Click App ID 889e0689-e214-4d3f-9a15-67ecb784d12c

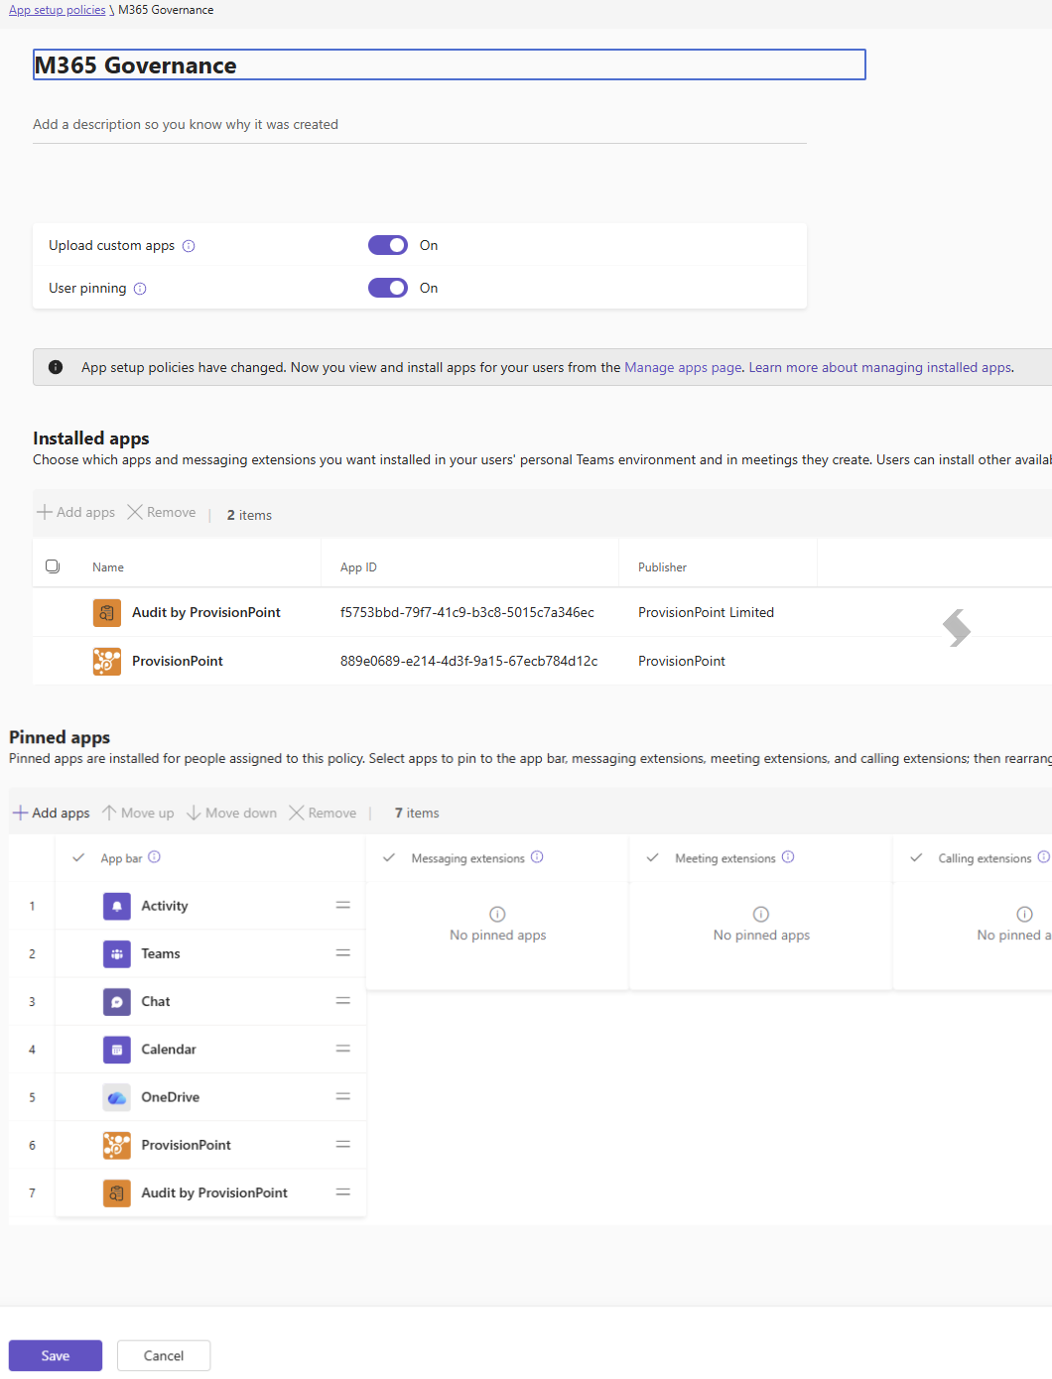[x=469, y=662]
